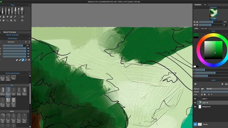The width and height of the screenshot is (228, 128).
Task: Select the stamp tool icon
Action: (x=4, y=17)
